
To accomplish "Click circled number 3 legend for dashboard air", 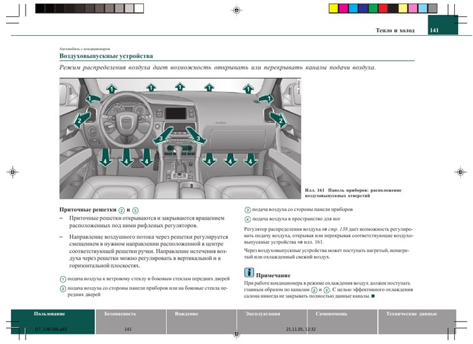I will point(247,210).
